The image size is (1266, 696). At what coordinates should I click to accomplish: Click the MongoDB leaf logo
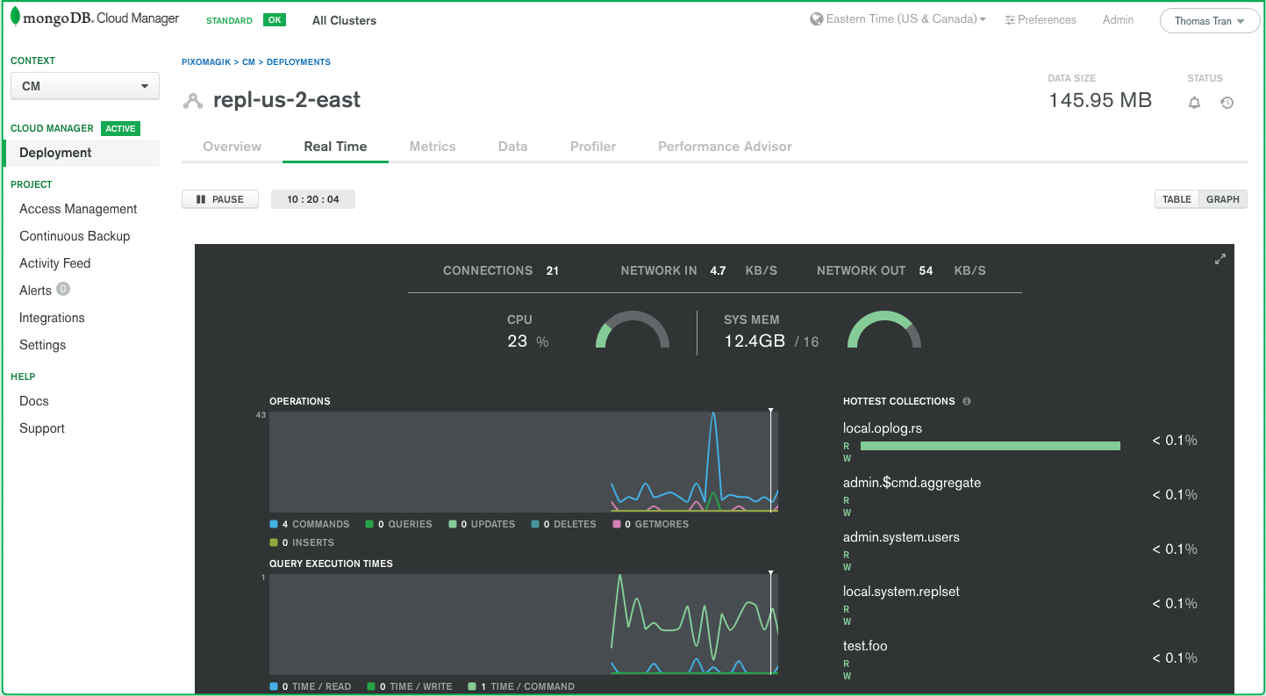pos(14,17)
